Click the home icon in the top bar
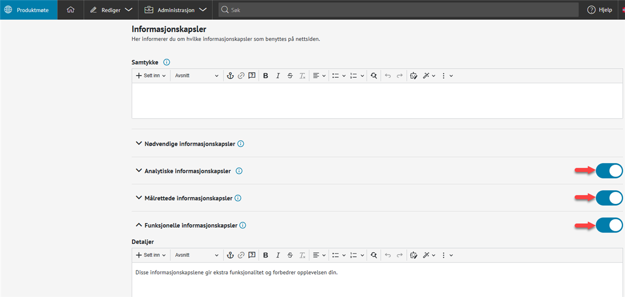 pos(71,10)
